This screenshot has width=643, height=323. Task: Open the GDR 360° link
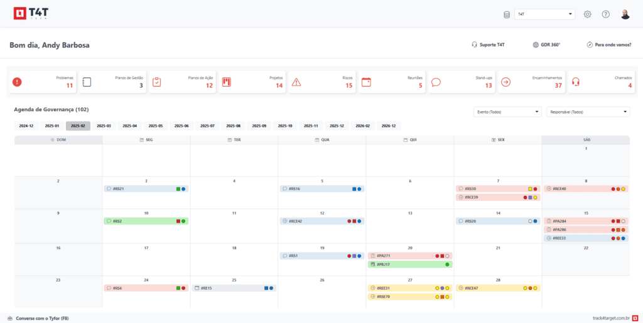pyautogui.click(x=546, y=45)
